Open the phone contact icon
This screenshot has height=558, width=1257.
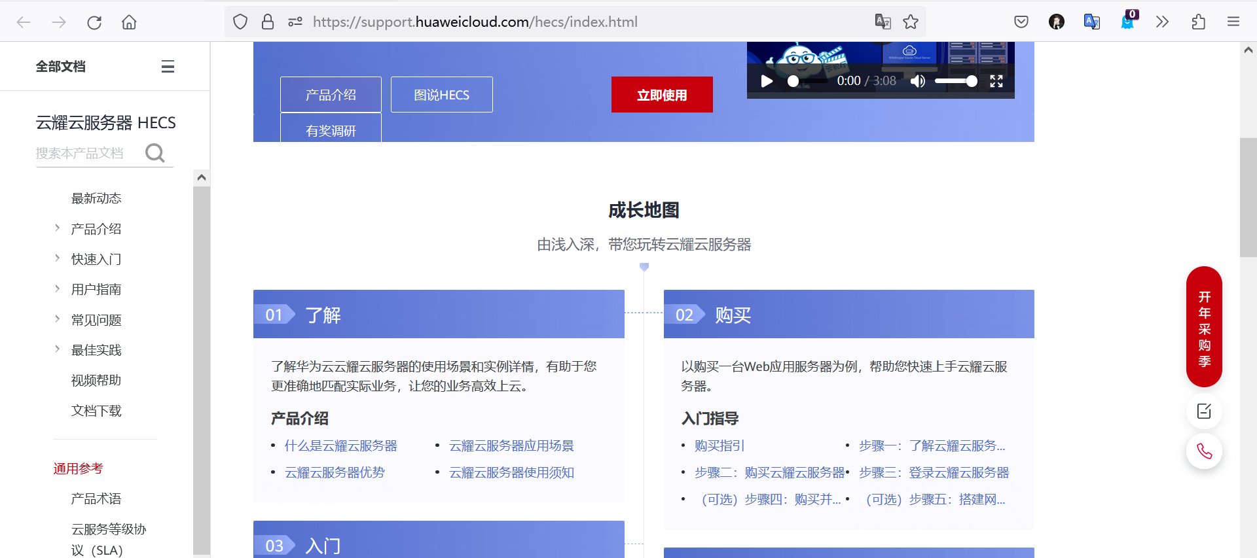pyautogui.click(x=1204, y=451)
